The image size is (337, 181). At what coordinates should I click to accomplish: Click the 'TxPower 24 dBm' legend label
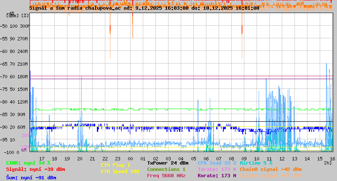pos(168,163)
